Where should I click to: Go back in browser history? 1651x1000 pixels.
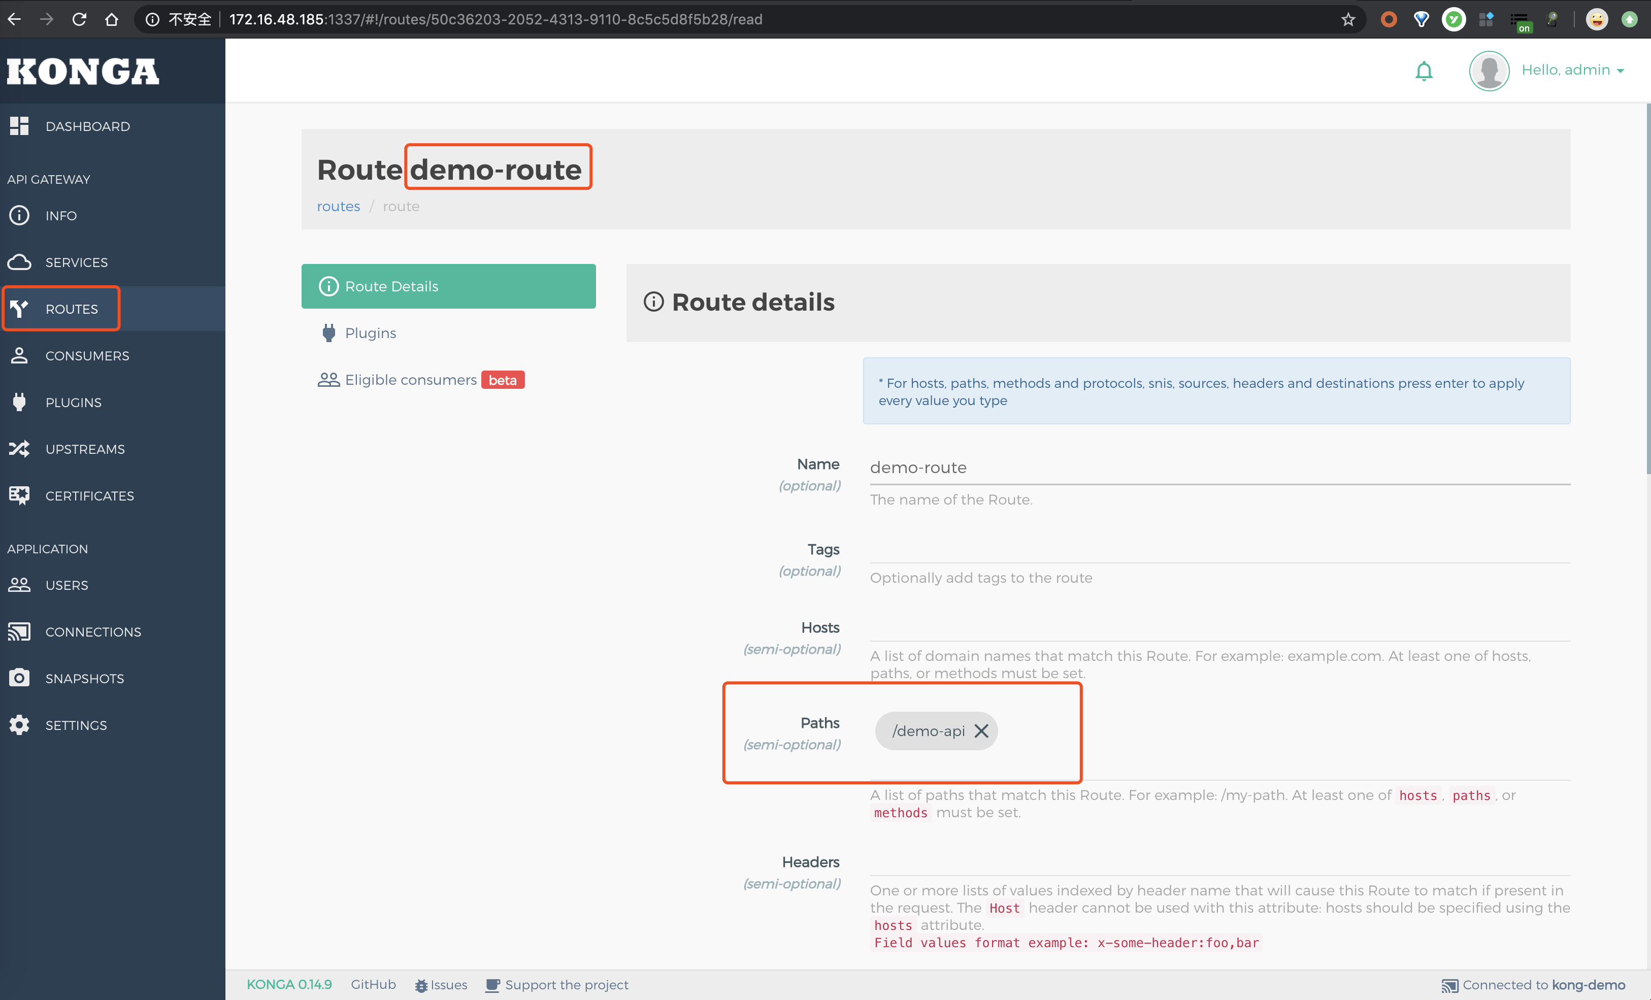(x=15, y=19)
